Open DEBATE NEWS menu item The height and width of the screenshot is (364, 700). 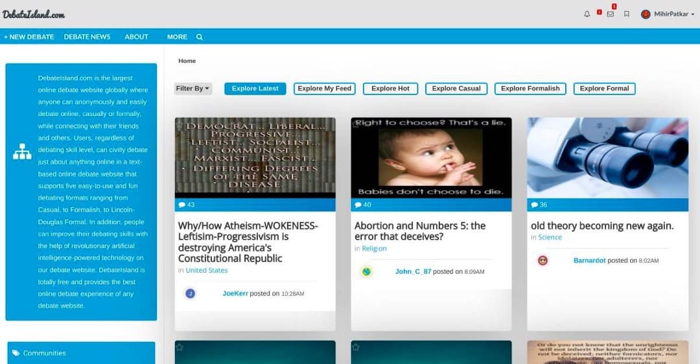(87, 37)
